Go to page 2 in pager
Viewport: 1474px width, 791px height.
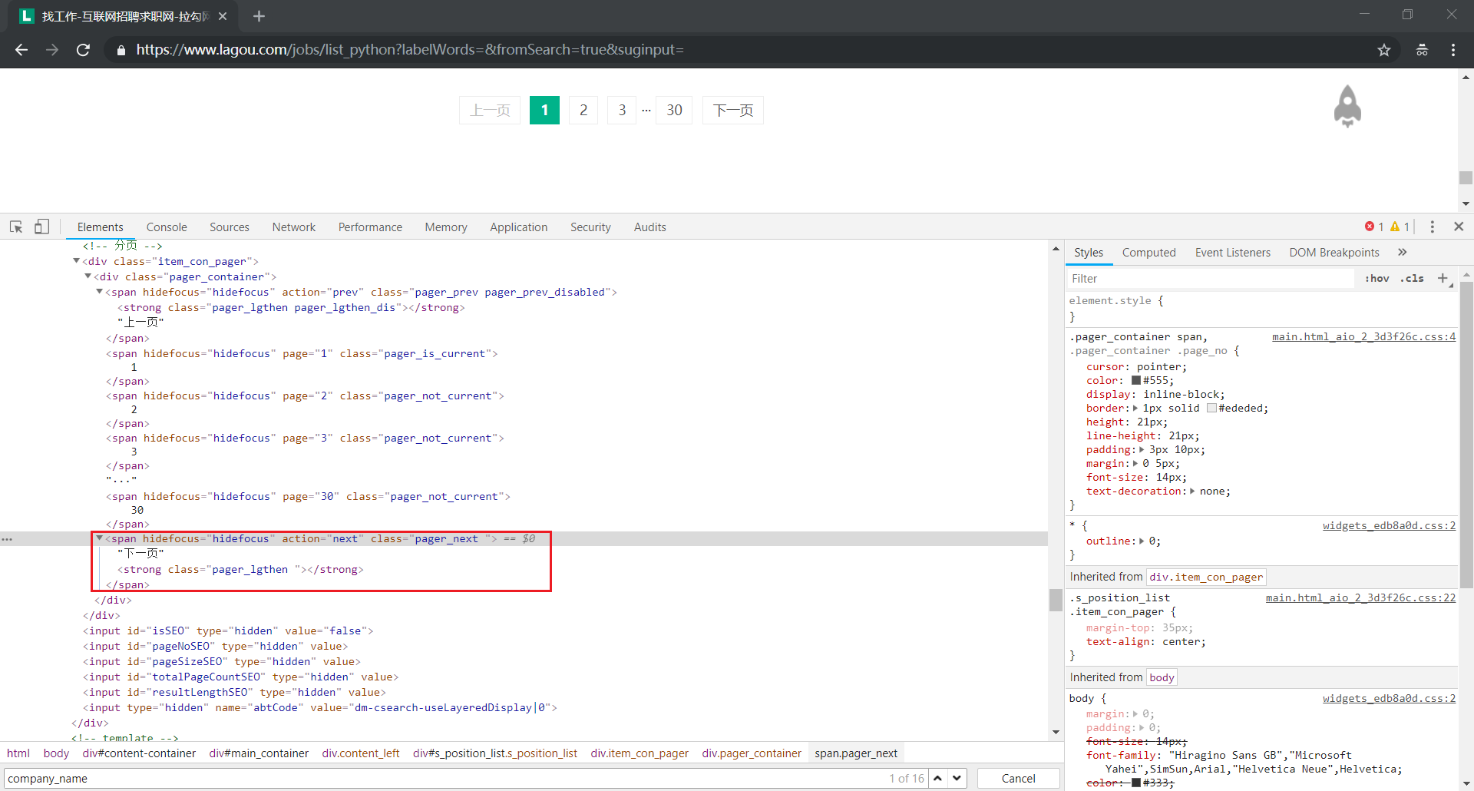pos(583,110)
